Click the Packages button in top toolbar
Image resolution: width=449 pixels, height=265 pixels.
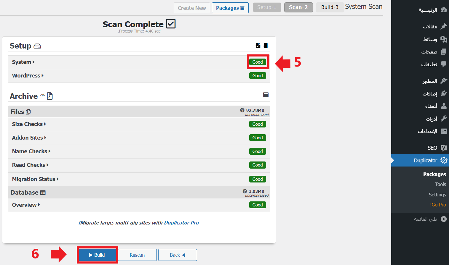[230, 8]
